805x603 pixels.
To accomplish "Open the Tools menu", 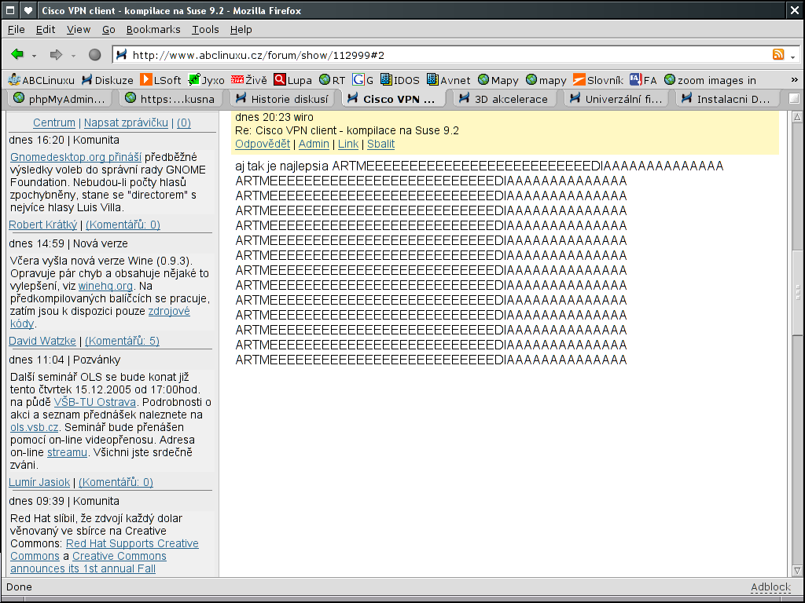I will (205, 29).
